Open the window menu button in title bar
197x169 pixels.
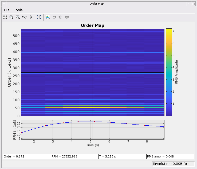click(x=4, y=3)
